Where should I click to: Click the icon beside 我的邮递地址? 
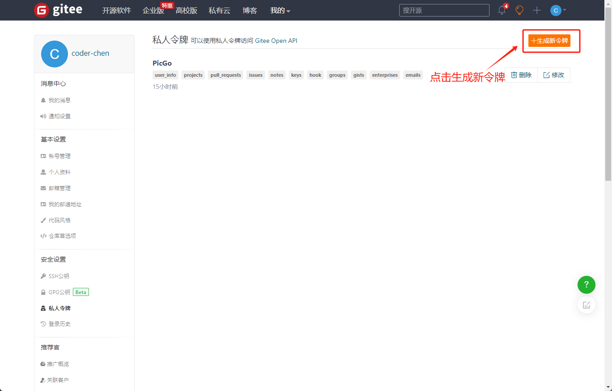43,204
